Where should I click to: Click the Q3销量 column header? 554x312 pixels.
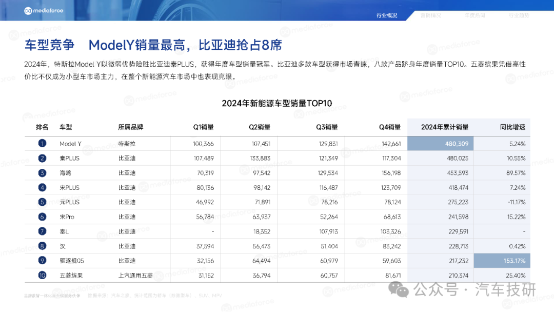point(327,127)
